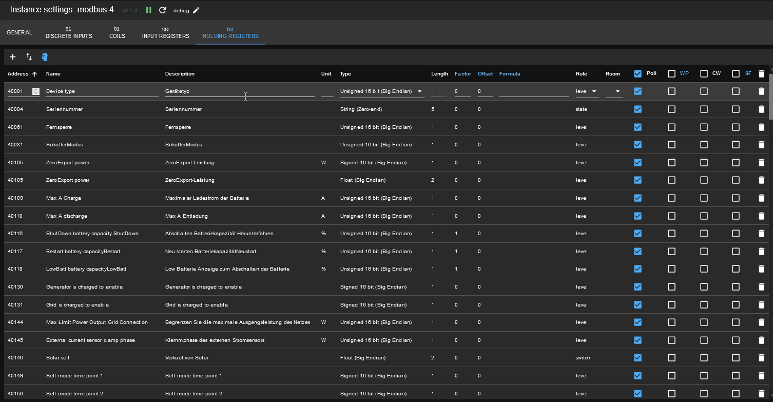773x402 pixels.
Task: Enable WP for Seriennummer row
Action: [671, 109]
